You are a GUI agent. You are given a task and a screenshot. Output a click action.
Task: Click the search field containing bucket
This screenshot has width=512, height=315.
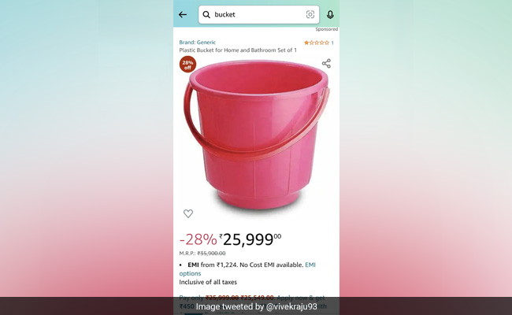coord(259,15)
